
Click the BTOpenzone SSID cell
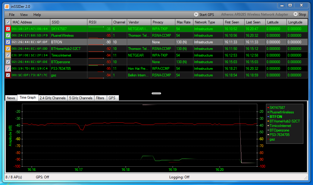click(x=69, y=62)
